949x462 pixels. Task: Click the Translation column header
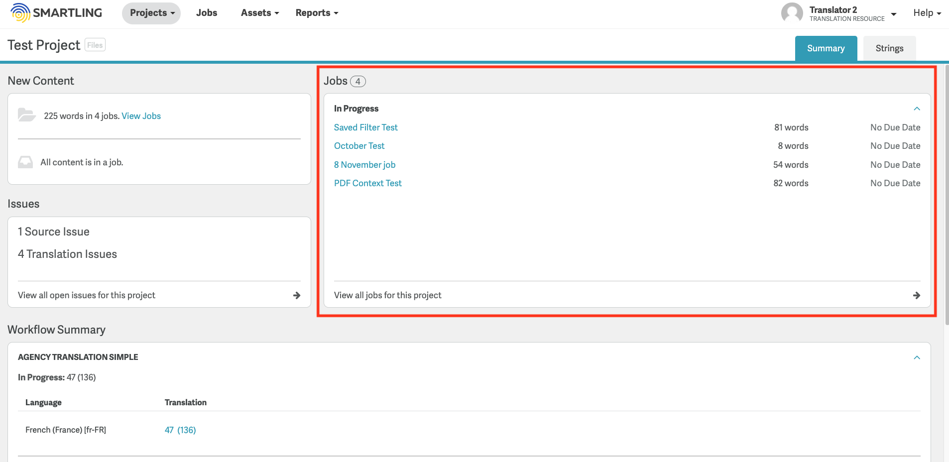click(x=186, y=402)
